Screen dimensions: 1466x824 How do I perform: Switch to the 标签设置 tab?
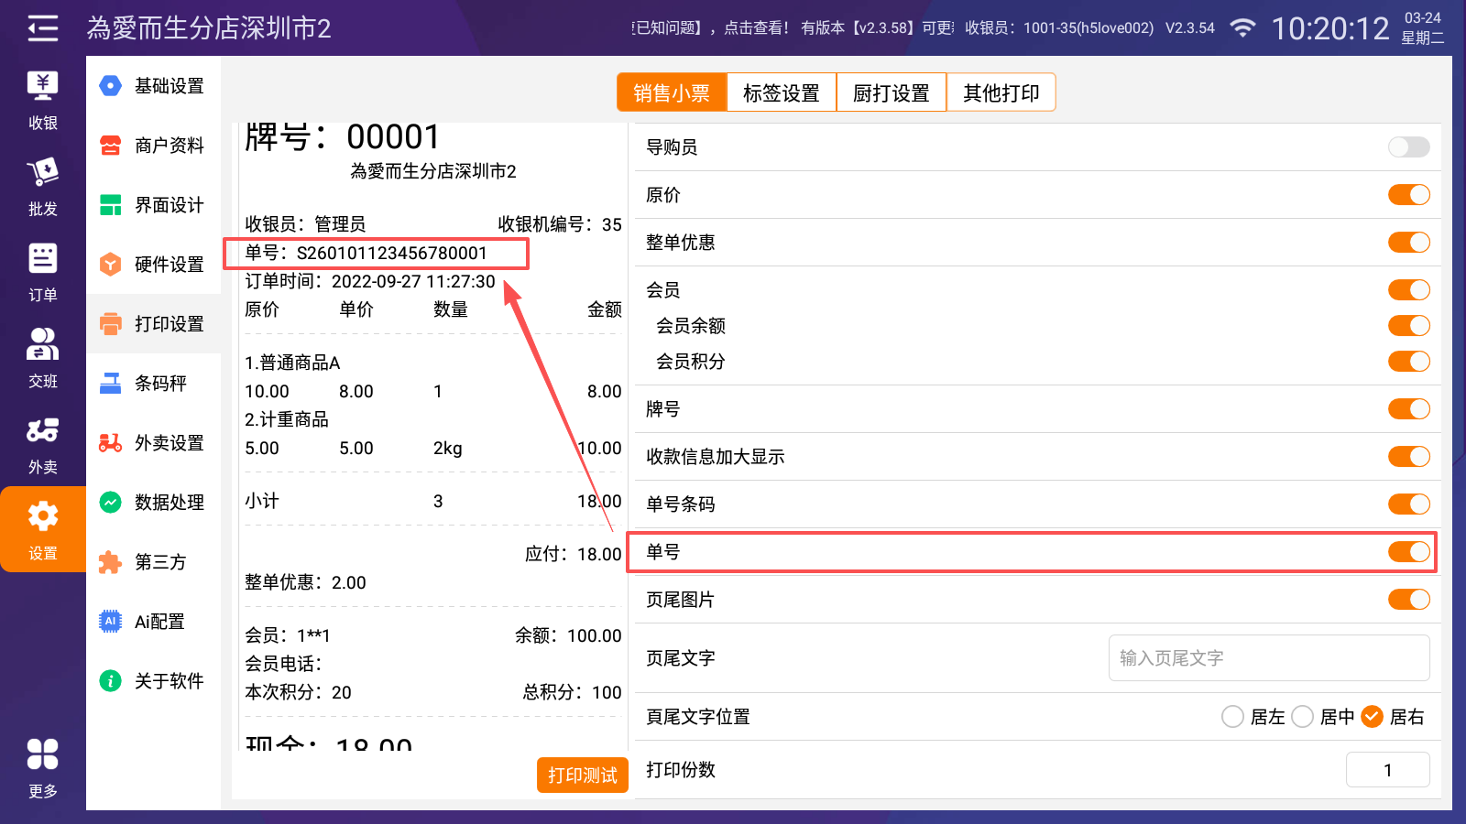coord(781,92)
